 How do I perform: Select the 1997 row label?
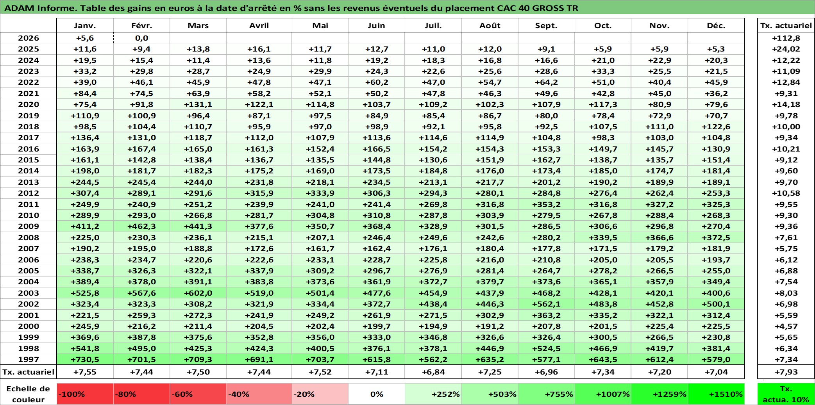point(29,359)
